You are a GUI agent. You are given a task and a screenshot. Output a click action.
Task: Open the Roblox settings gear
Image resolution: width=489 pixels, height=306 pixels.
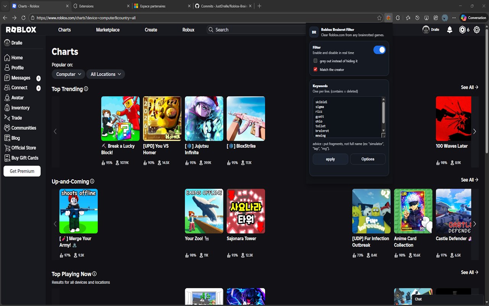click(x=477, y=30)
